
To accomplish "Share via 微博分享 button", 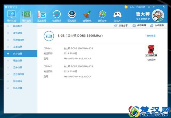I will (121, 26).
